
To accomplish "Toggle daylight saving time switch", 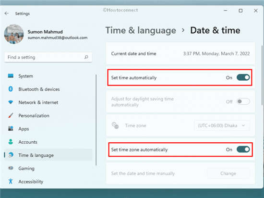I will [x=243, y=101].
